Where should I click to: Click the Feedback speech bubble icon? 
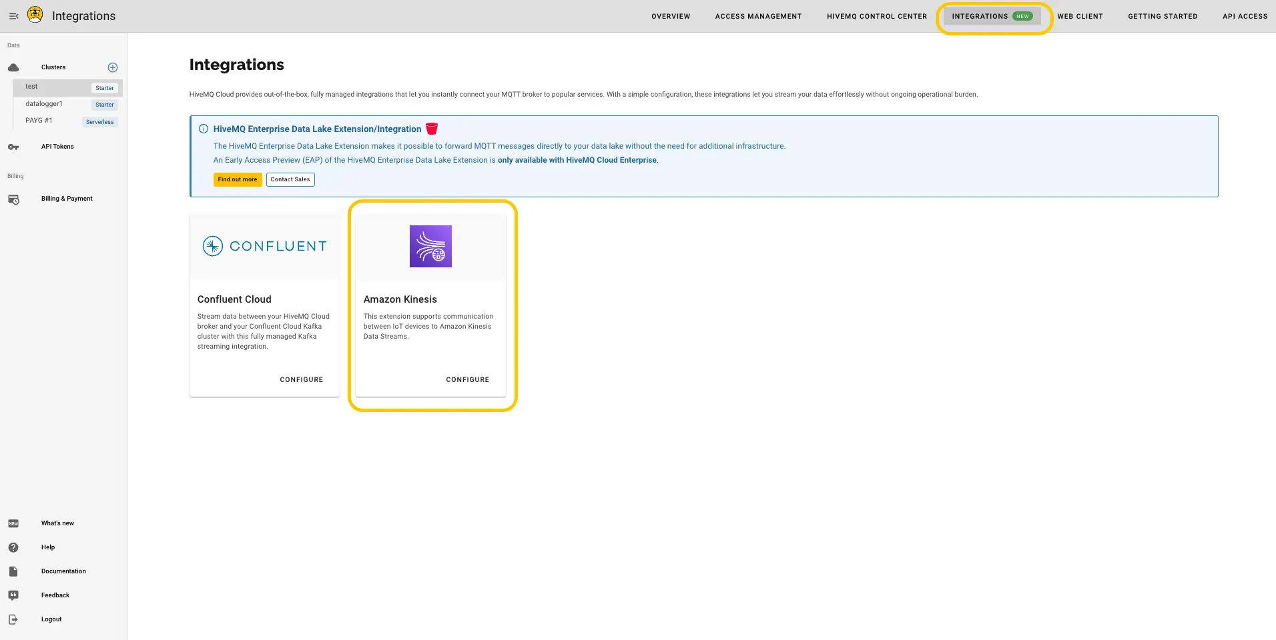tap(13, 595)
